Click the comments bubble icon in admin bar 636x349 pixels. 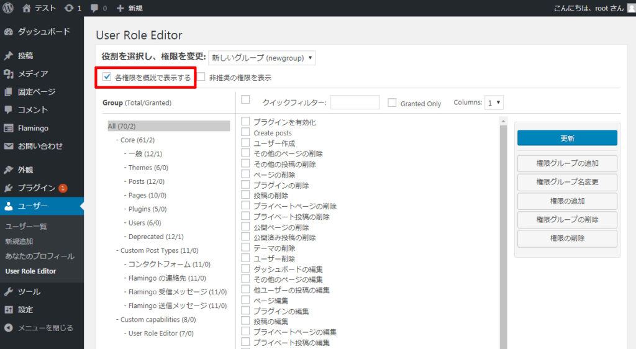click(x=94, y=8)
